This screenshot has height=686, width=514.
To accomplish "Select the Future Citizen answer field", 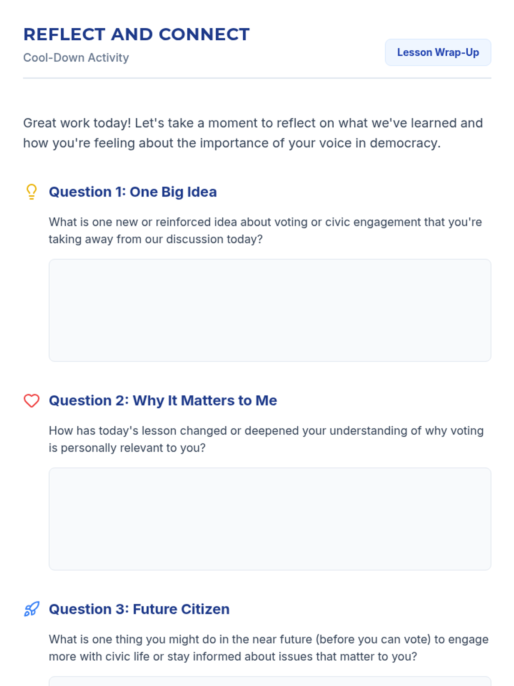I will 270,681.
